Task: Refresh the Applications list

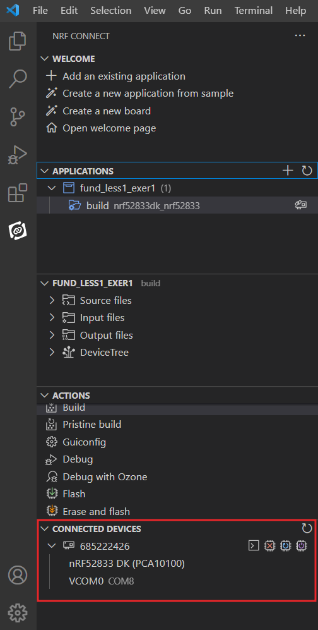Action: tap(307, 171)
